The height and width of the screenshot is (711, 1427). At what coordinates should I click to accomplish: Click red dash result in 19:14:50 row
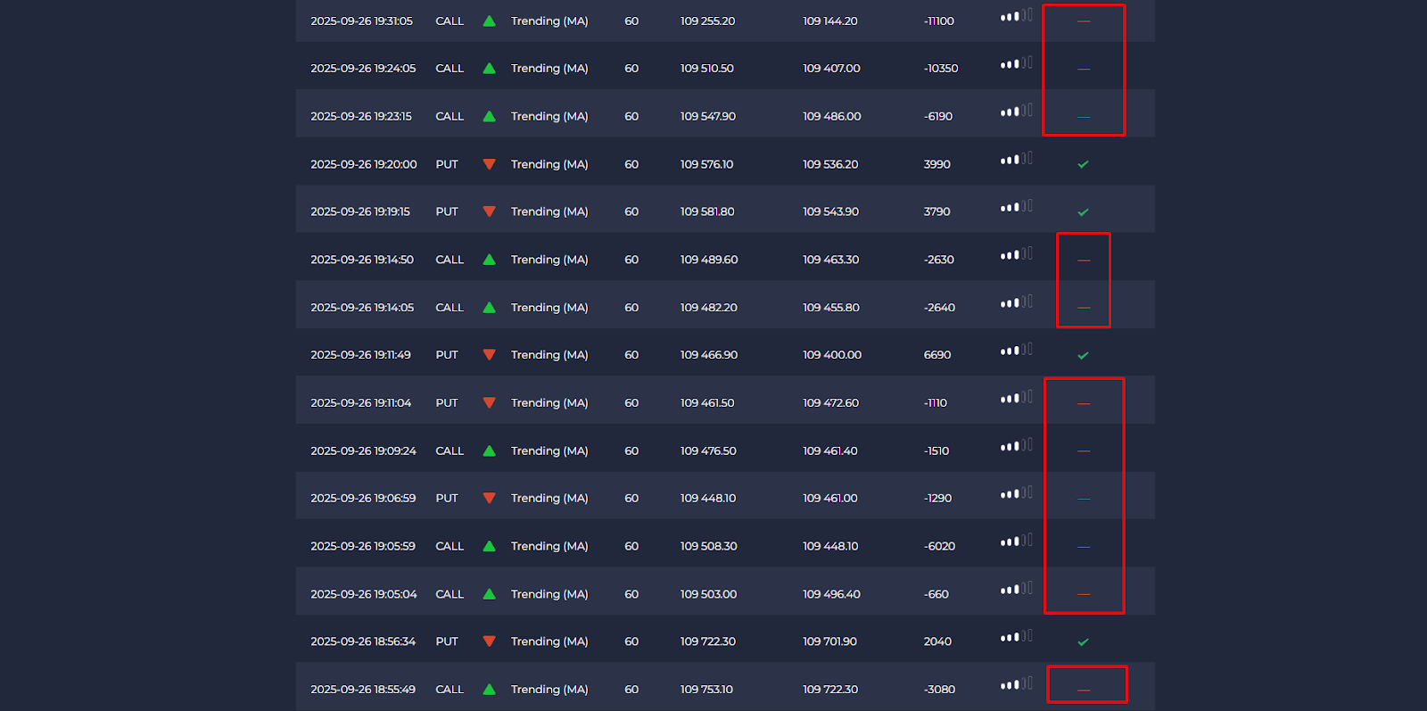[x=1084, y=260]
